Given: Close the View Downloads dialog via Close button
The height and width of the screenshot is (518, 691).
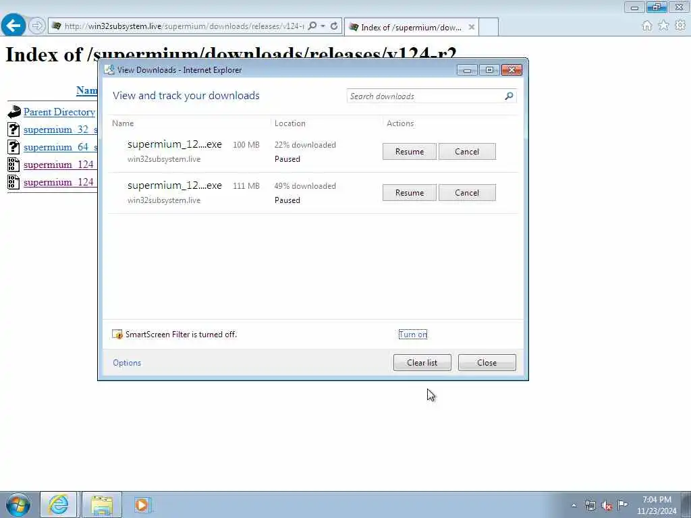Looking at the screenshot, I should pyautogui.click(x=487, y=362).
